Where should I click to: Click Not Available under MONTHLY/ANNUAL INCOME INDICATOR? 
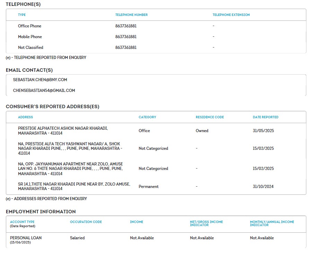[x=262, y=238]
